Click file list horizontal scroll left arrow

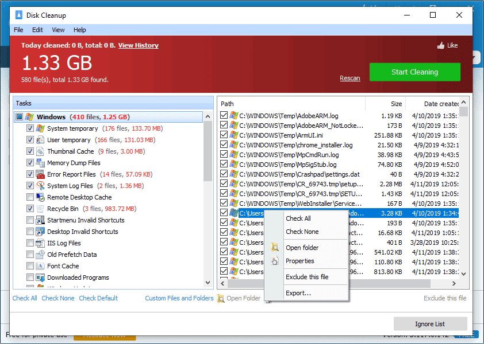222,283
